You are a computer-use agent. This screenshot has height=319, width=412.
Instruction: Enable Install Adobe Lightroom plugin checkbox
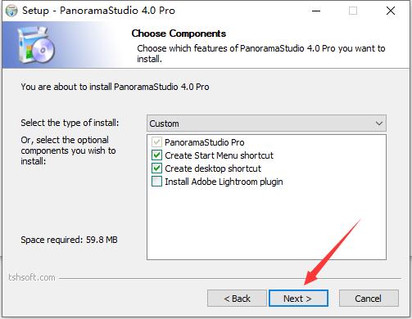click(x=156, y=182)
